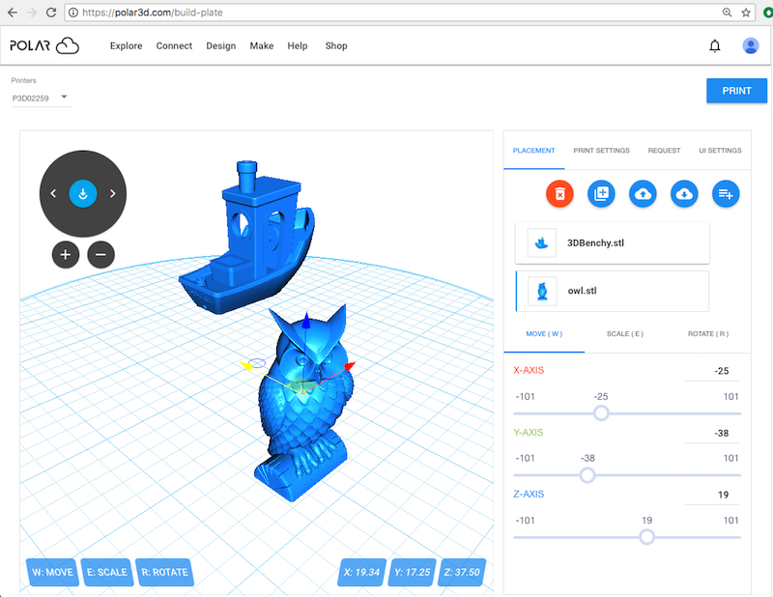
Task: Click the Z-AXIS value field
Action: [x=711, y=495]
